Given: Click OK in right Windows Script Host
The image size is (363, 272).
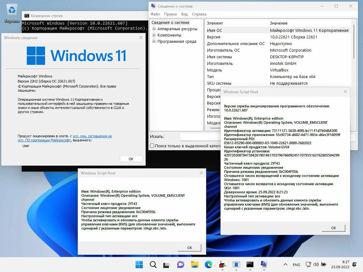Looking at the screenshot, I should (333, 228).
